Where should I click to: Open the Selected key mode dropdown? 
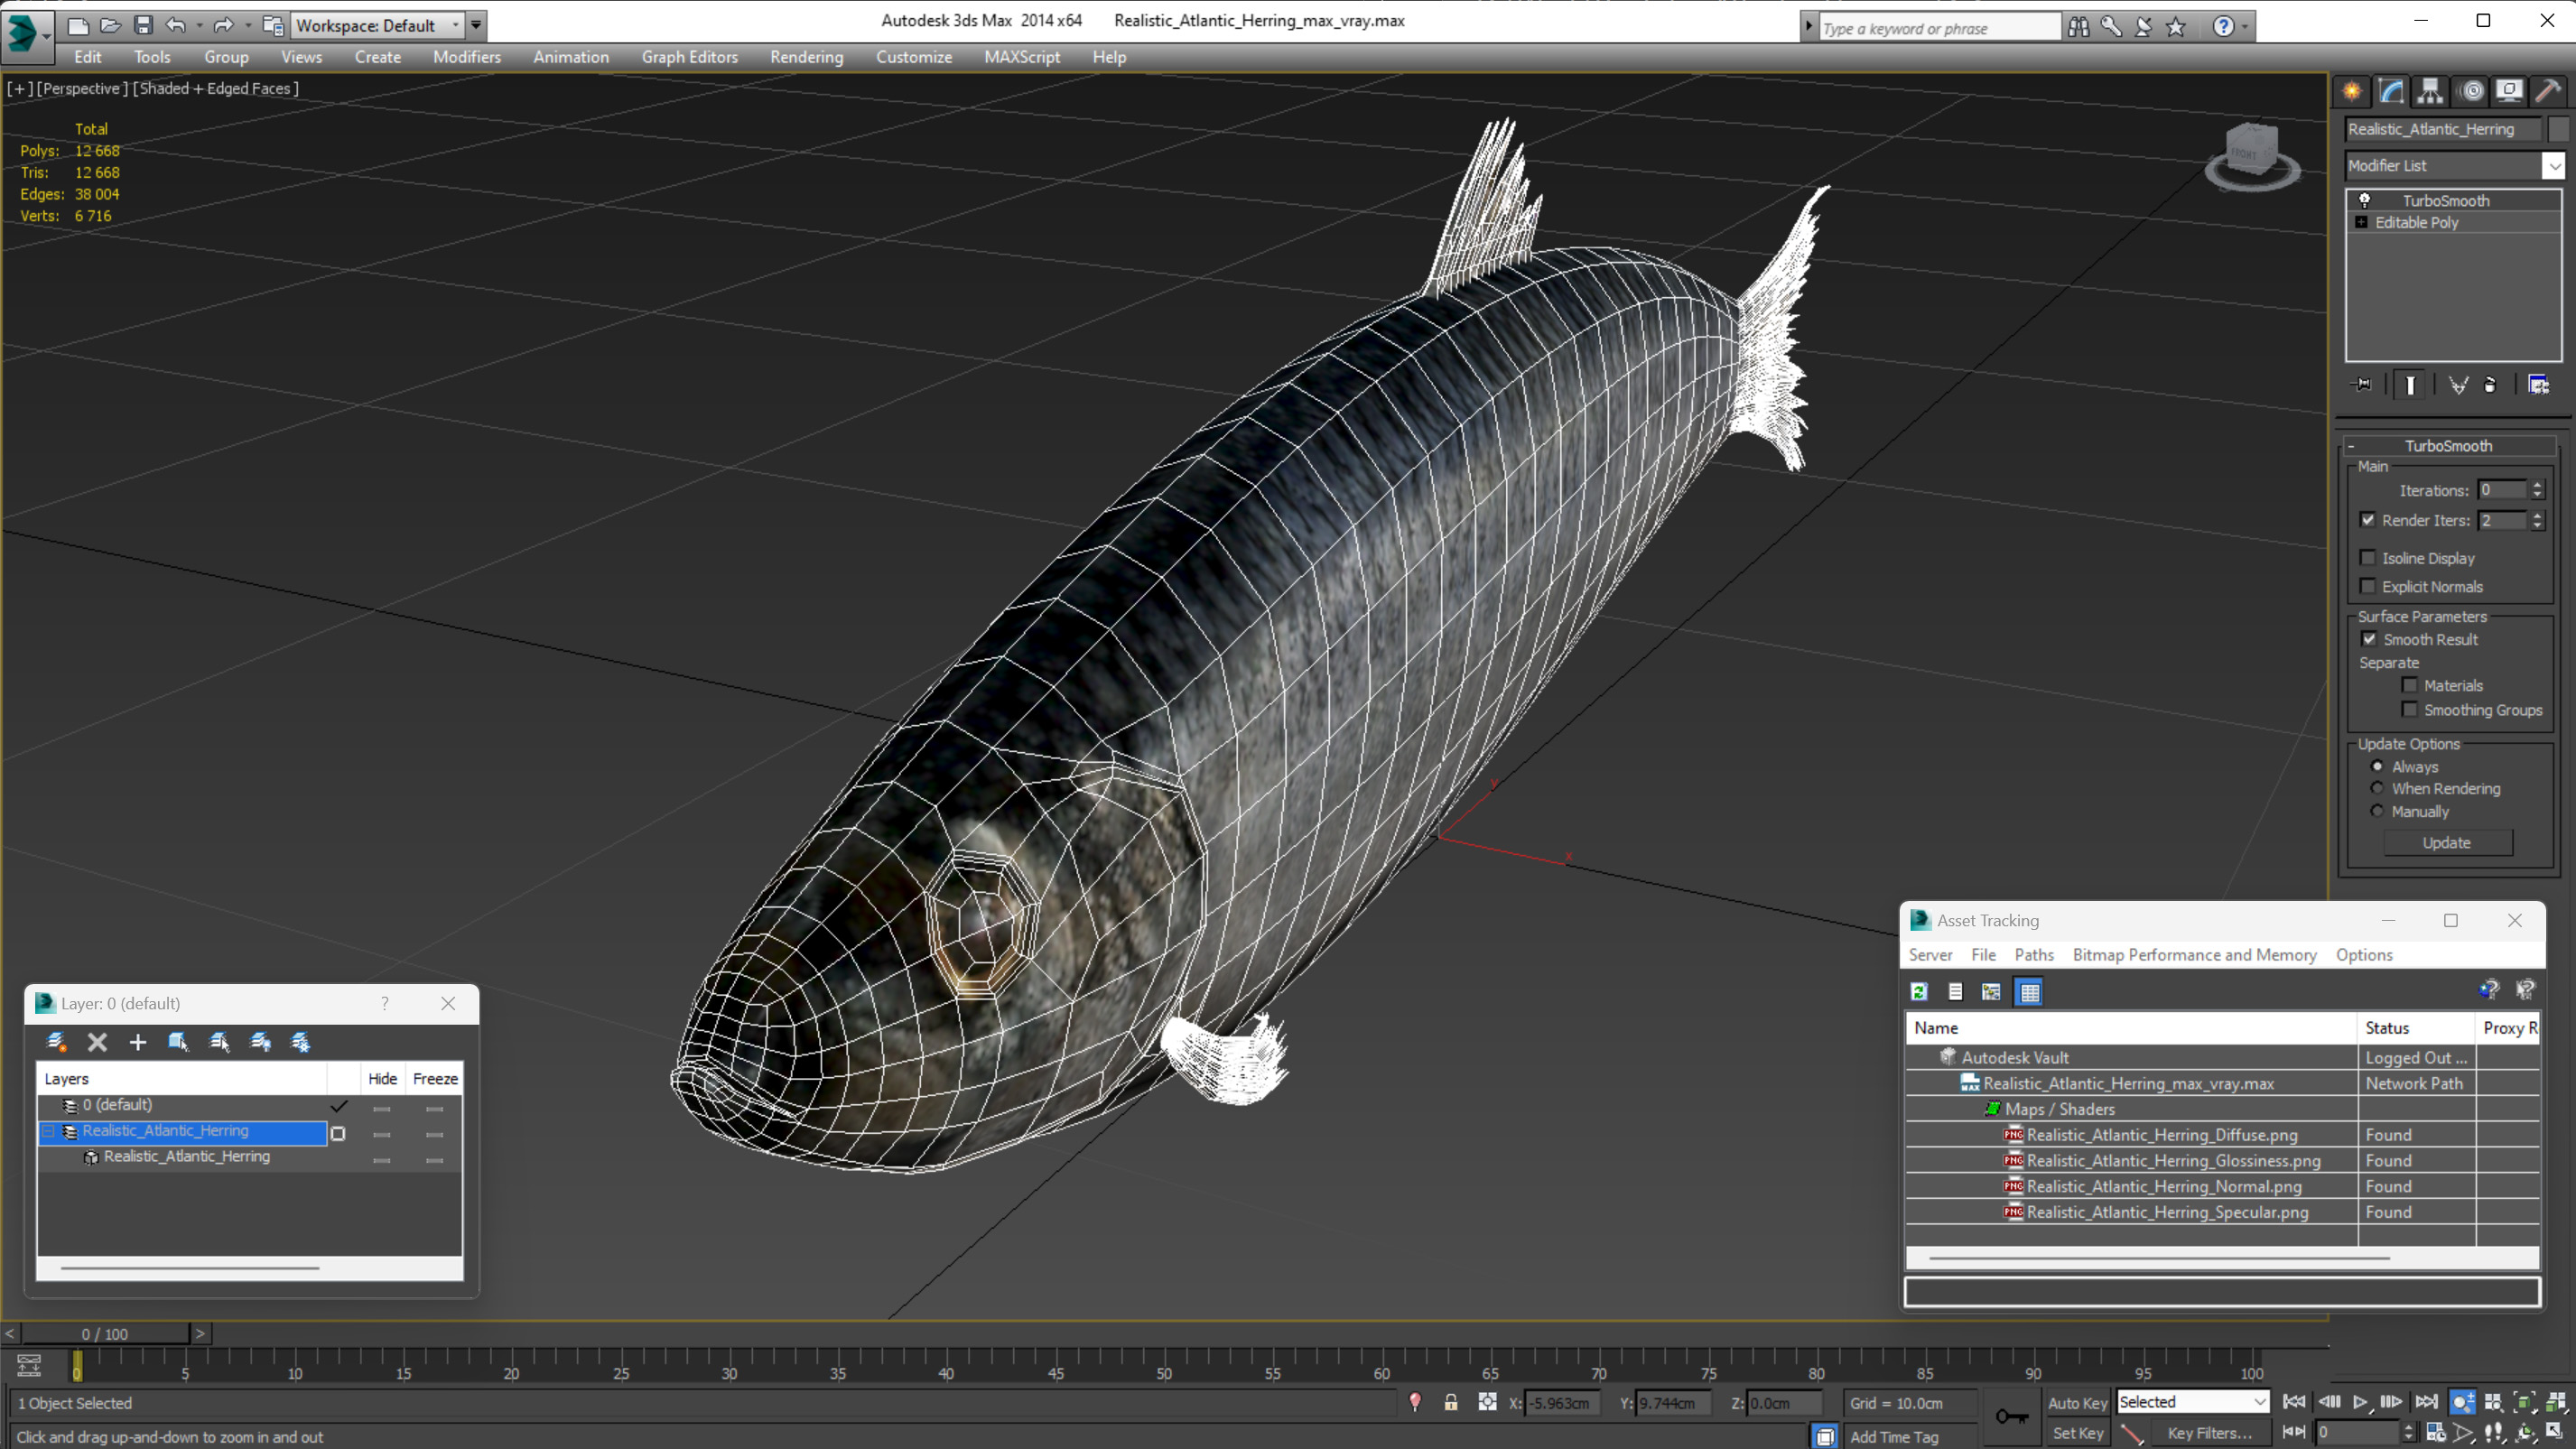(x=2192, y=1402)
